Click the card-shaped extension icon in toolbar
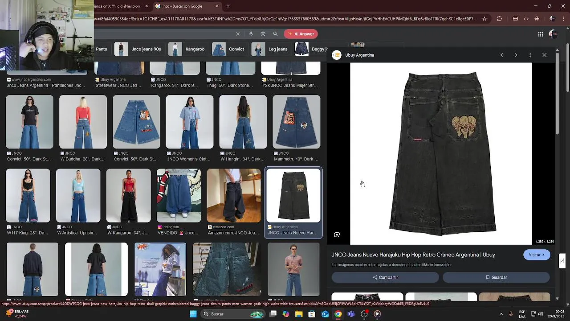Screen dimensions: 570x321 [515, 19]
